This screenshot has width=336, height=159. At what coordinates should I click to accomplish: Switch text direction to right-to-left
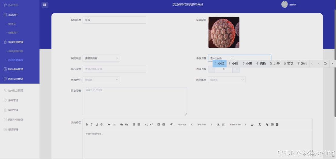(171, 125)
